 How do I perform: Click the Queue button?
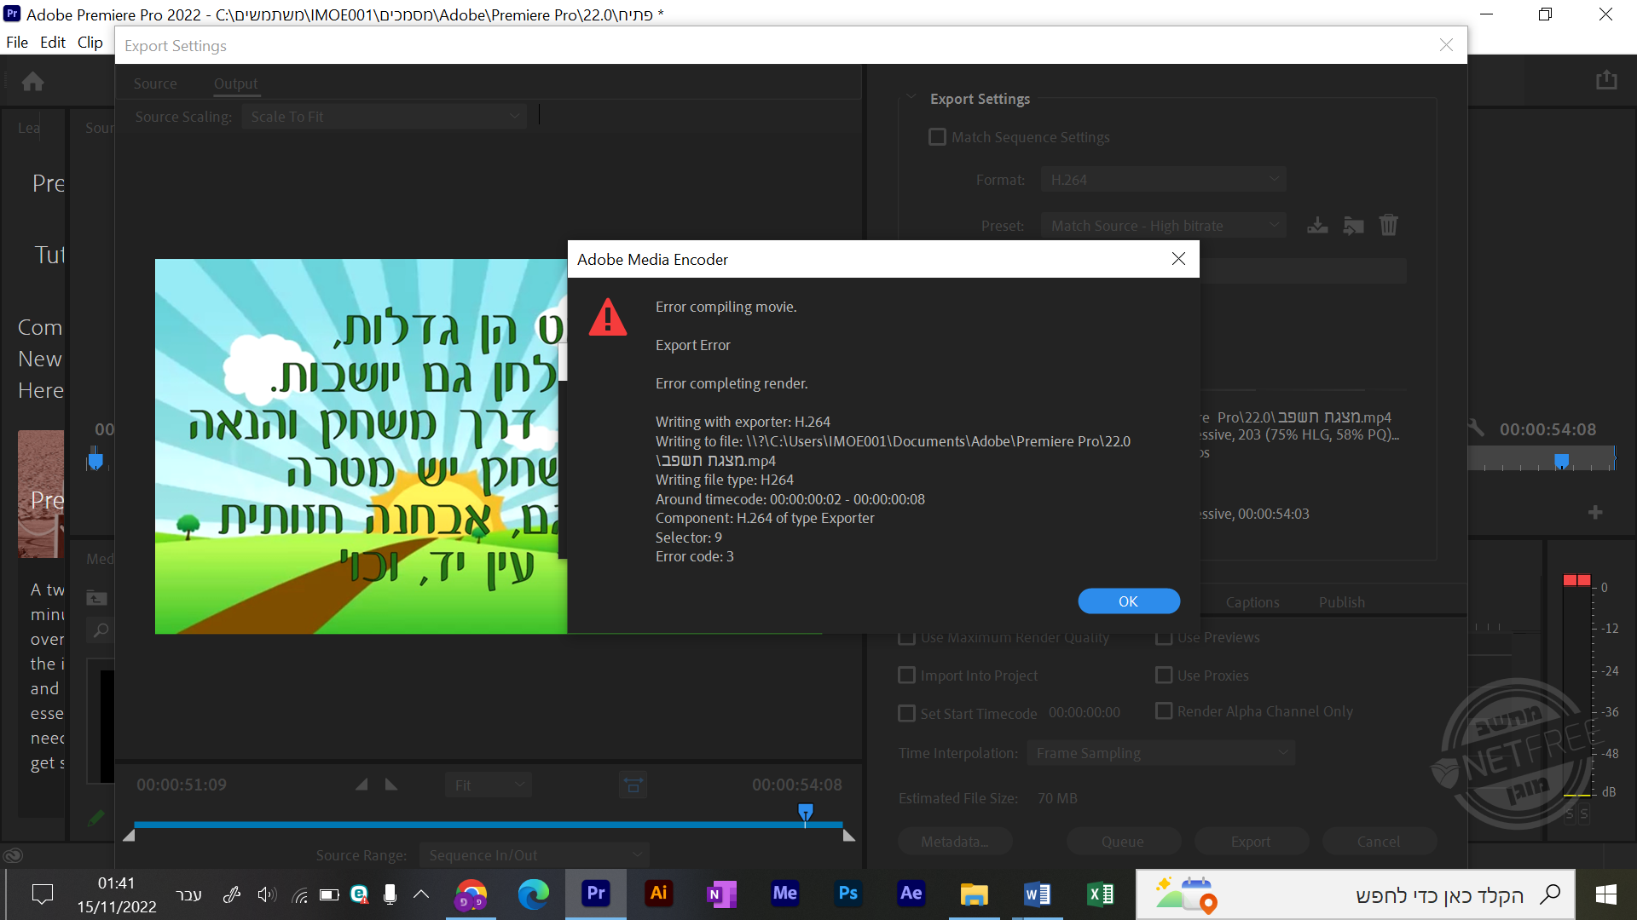pyautogui.click(x=1122, y=842)
